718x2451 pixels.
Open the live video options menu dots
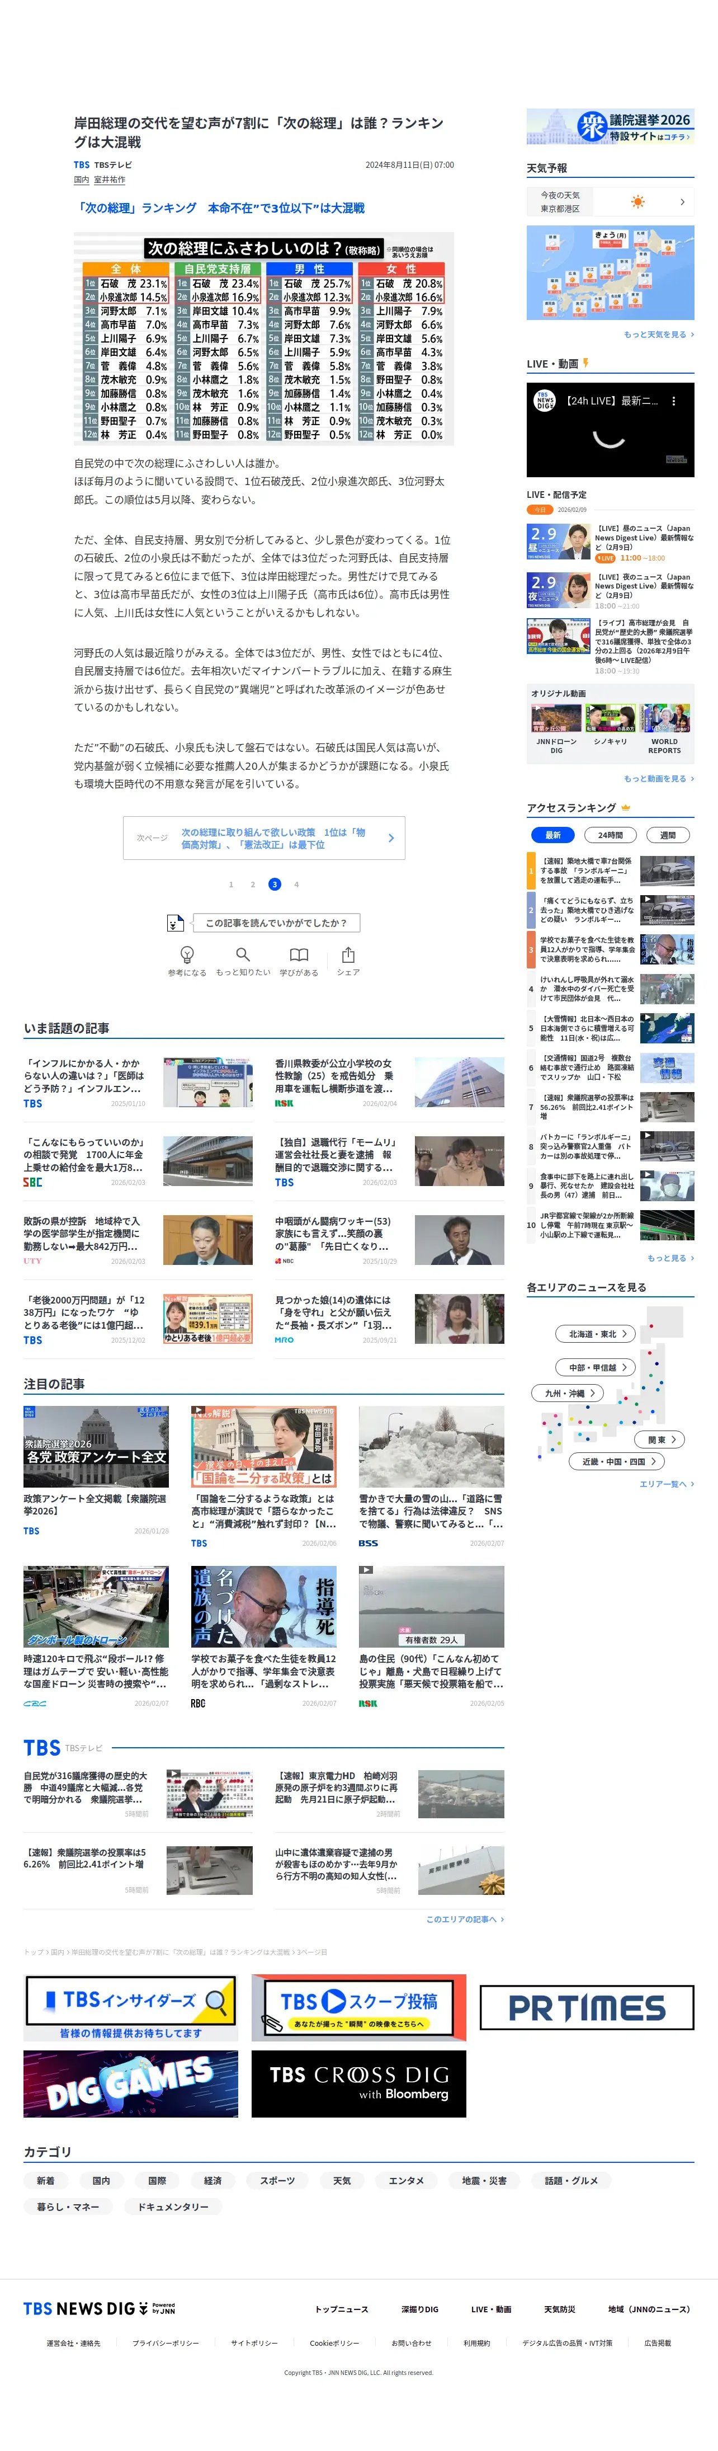point(674,402)
